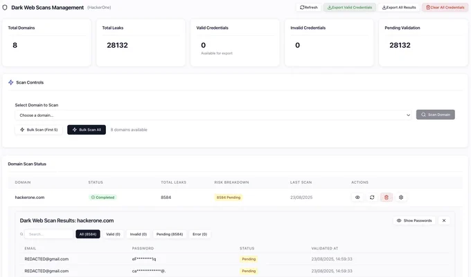This screenshot has width=471, height=277.
Task: Click the Refresh button
Action: (308, 8)
